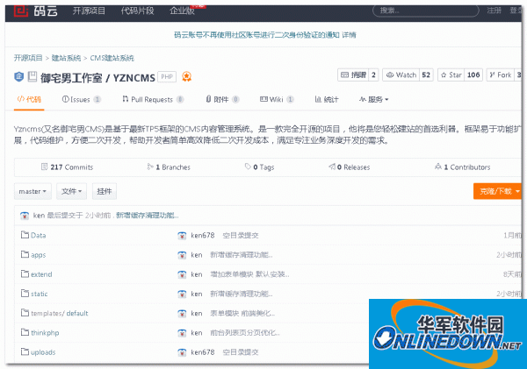Click ken author in static row
Viewport: 527px width, 369px height.
coord(197,294)
